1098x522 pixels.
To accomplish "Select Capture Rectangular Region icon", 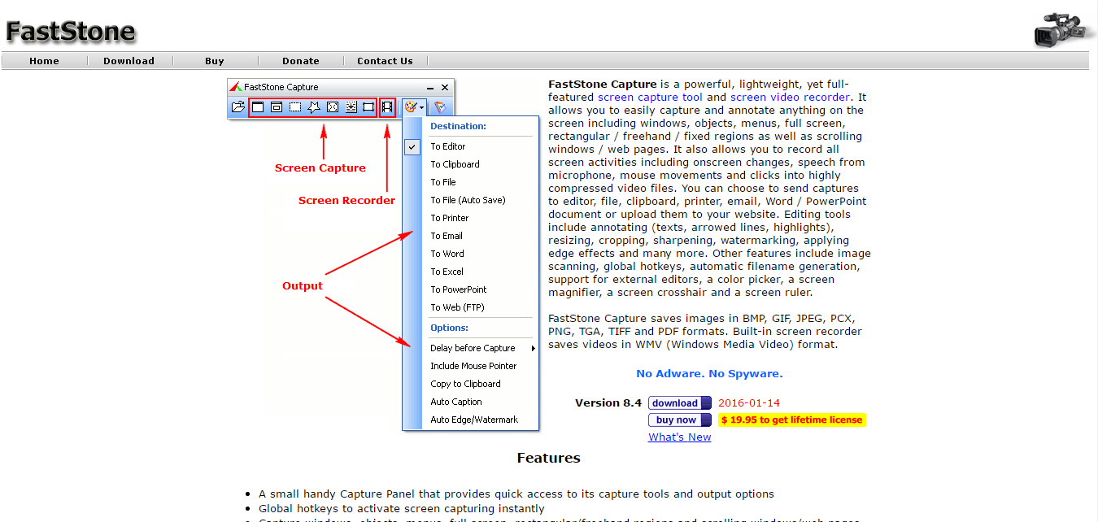I will 294,107.
